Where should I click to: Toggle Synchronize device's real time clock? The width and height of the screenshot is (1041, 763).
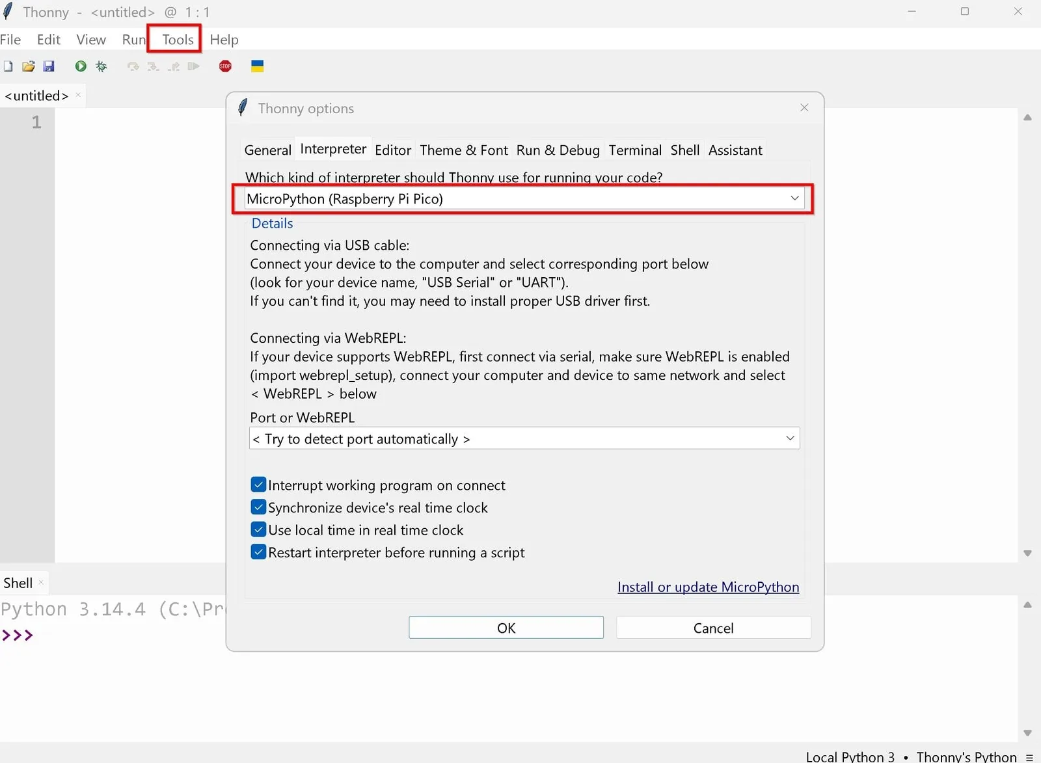[x=258, y=507]
